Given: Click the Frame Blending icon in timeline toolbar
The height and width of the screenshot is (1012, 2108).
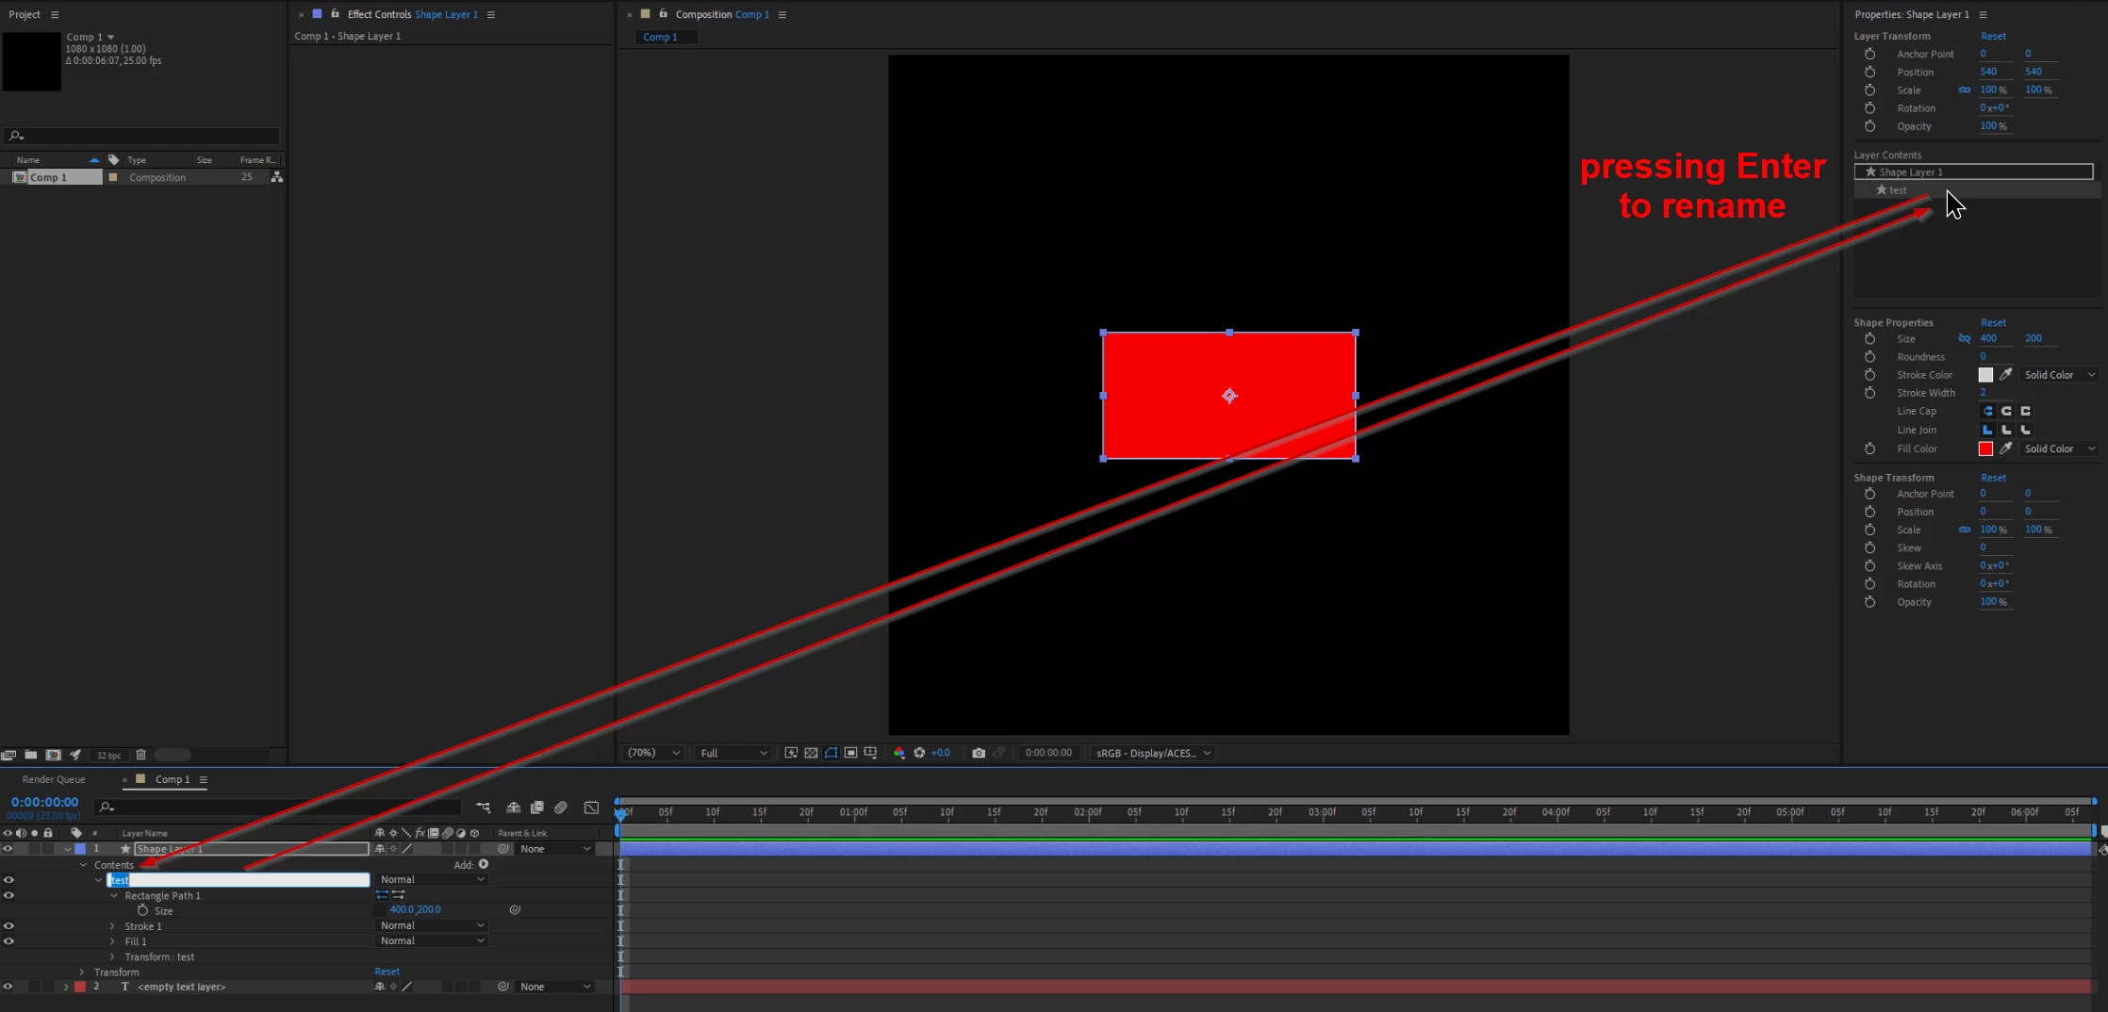Looking at the screenshot, I should point(537,808).
